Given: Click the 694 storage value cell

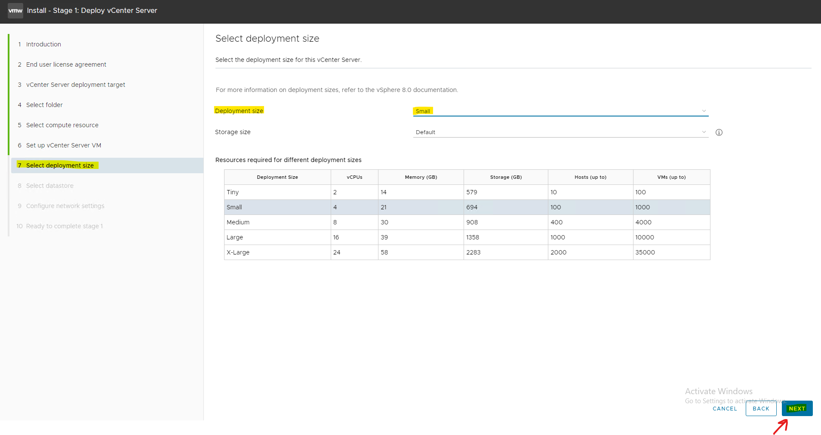Looking at the screenshot, I should click(x=506, y=207).
